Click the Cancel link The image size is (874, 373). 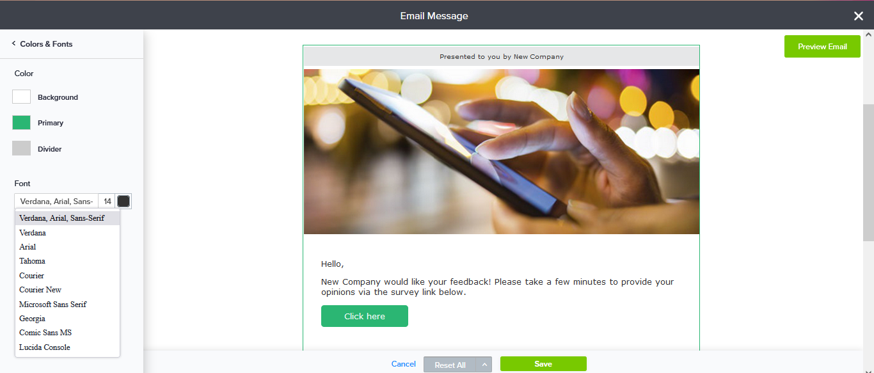point(404,364)
